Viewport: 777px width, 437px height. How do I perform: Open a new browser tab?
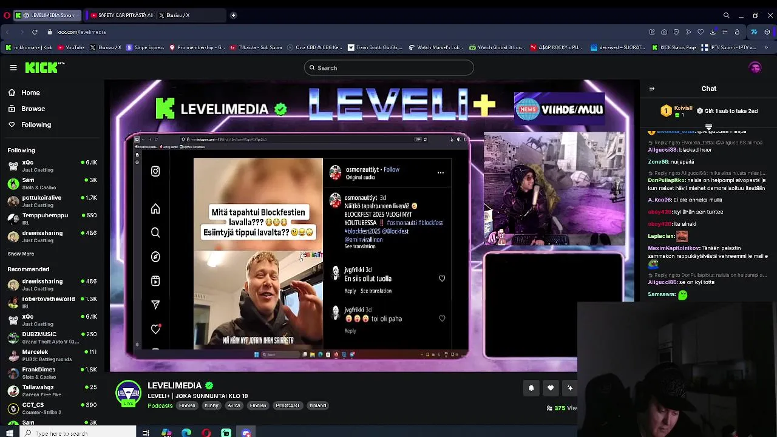tap(233, 15)
